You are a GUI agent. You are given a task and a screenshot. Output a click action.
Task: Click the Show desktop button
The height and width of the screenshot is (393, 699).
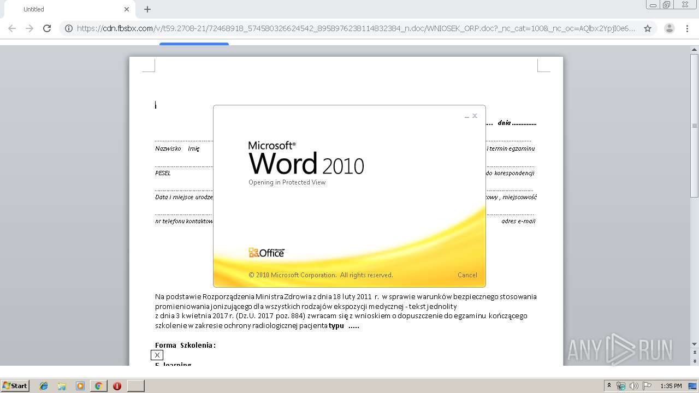(694, 386)
